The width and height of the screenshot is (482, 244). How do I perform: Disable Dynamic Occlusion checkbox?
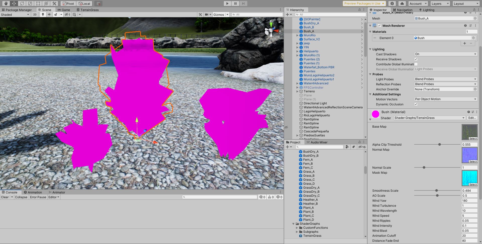(416, 104)
